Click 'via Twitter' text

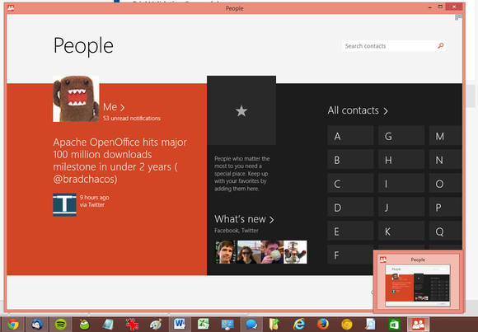(x=92, y=205)
